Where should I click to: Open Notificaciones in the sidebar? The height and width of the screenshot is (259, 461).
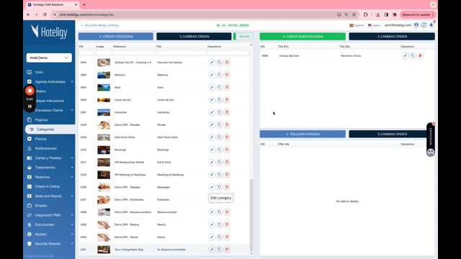45,148
